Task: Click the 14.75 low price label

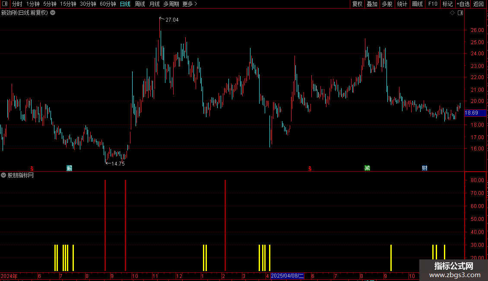Action: click(x=118, y=164)
